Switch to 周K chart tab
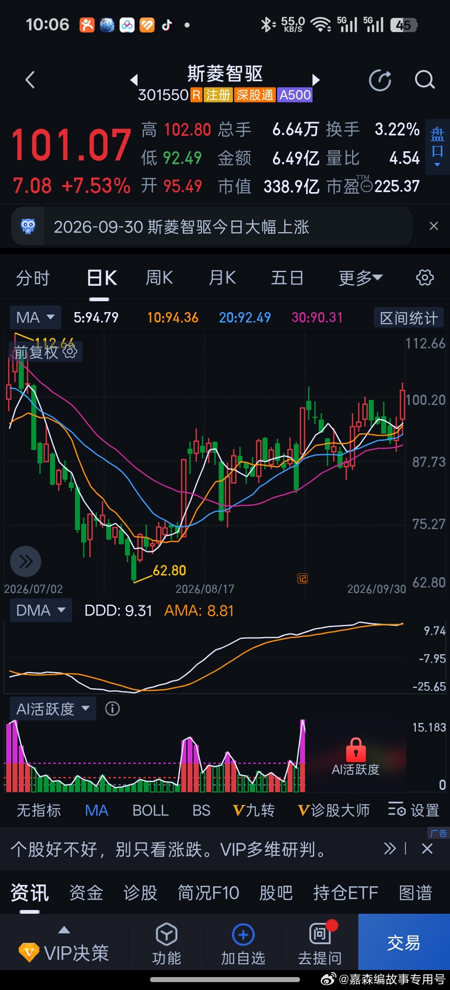 (x=159, y=277)
